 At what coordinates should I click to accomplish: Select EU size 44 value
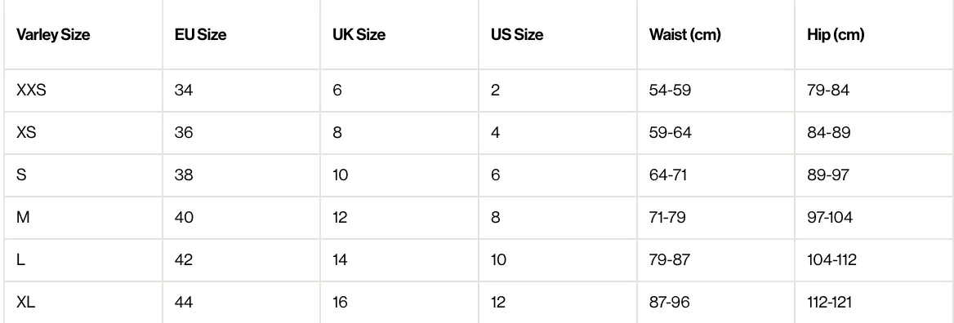(x=184, y=302)
